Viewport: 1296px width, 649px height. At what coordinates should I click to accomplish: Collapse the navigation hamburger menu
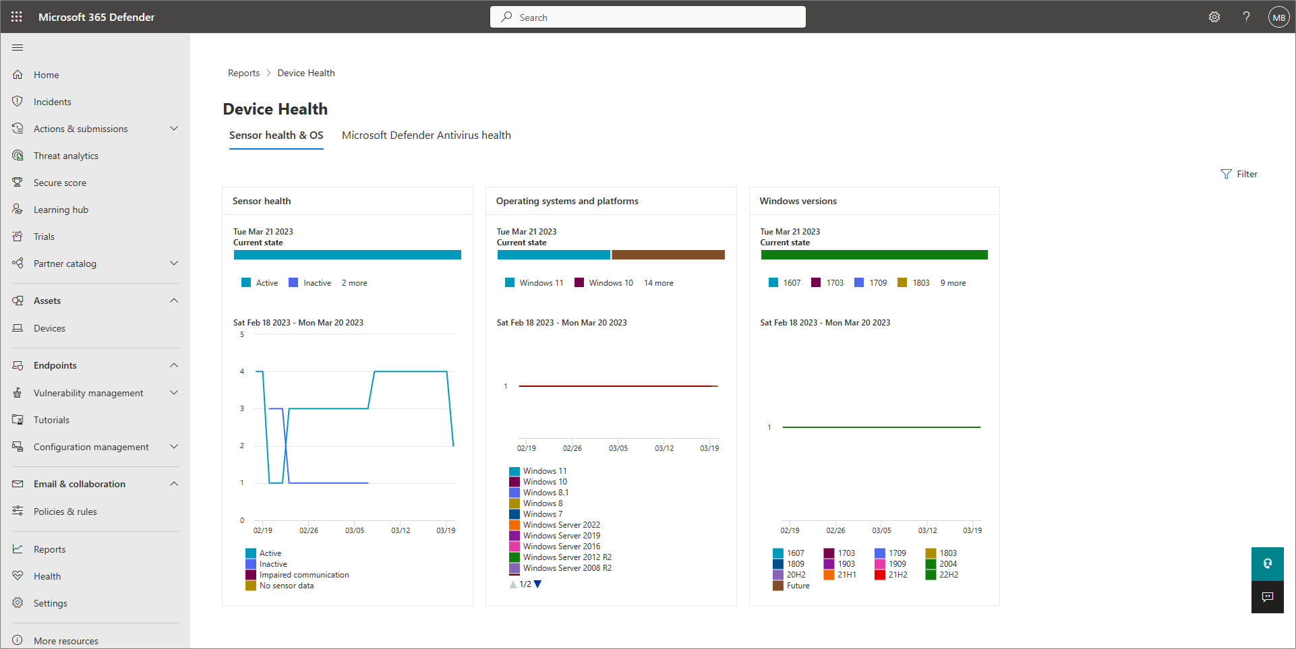click(18, 48)
